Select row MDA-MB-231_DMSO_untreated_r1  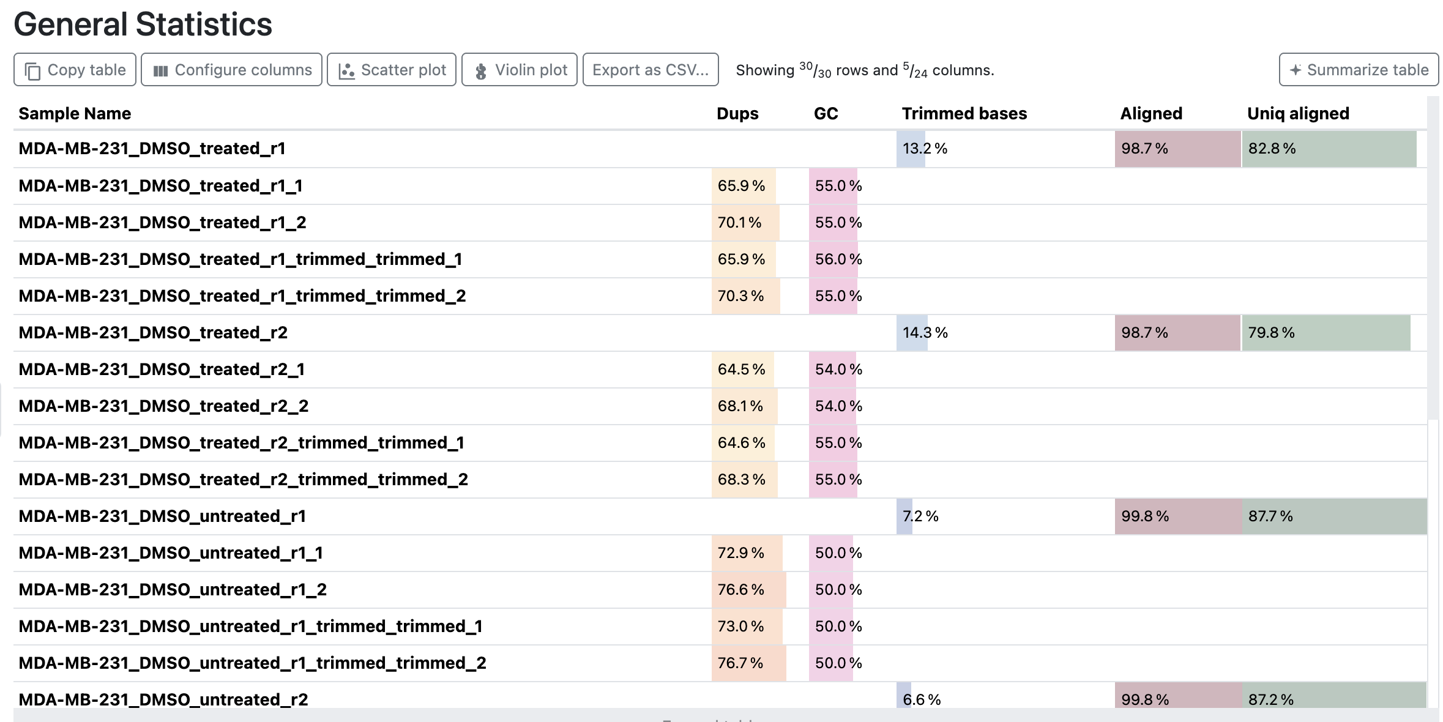(x=720, y=516)
